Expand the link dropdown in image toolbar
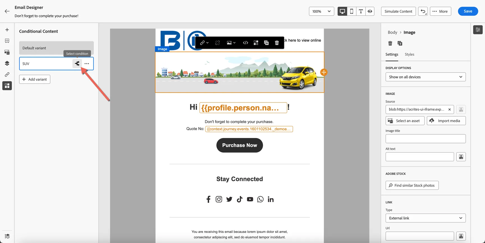Viewport: 485px width, 243px height. tap(204, 43)
